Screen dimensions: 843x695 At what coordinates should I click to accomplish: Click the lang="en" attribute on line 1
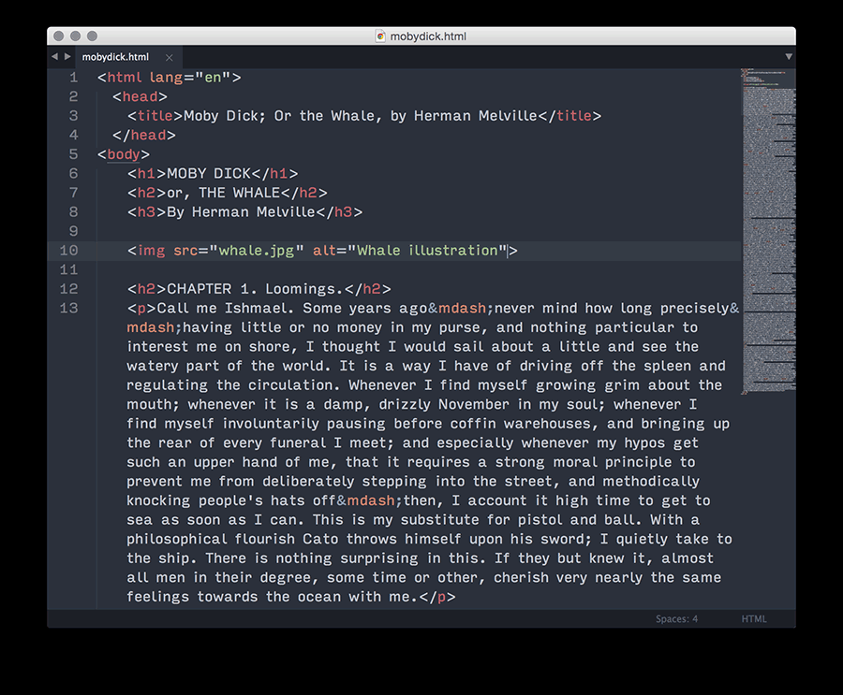[x=190, y=78]
